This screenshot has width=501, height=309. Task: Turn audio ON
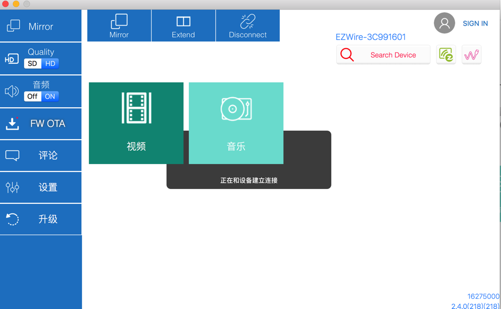pos(50,96)
